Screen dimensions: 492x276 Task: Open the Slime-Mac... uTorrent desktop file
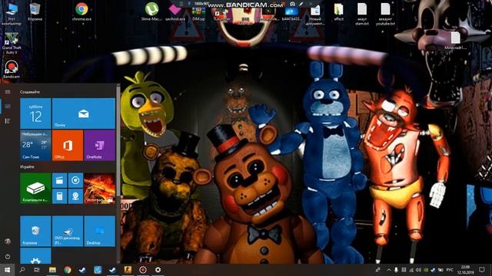(x=151, y=11)
